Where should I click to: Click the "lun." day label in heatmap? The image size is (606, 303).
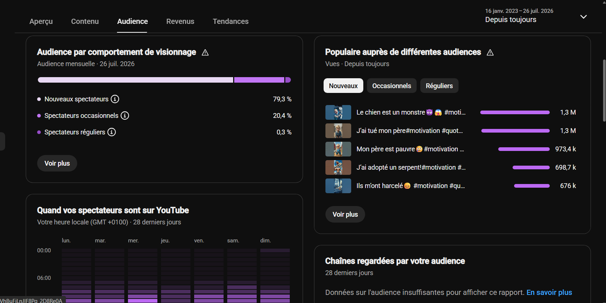click(x=66, y=241)
